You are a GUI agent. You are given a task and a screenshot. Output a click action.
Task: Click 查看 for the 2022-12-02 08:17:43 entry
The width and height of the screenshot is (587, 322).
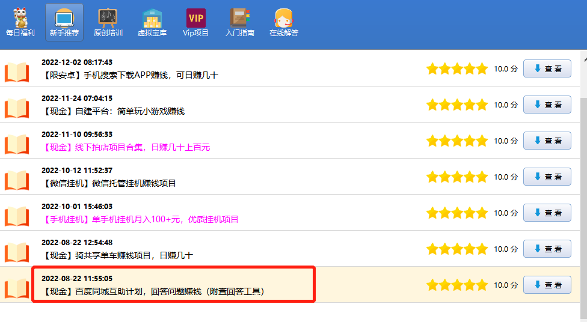coord(547,68)
